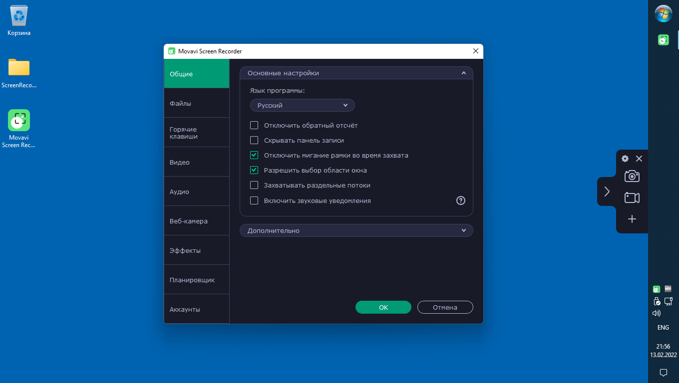Switch to the 'Веб-камера' tab
Image resolution: width=679 pixels, height=383 pixels.
point(197,221)
